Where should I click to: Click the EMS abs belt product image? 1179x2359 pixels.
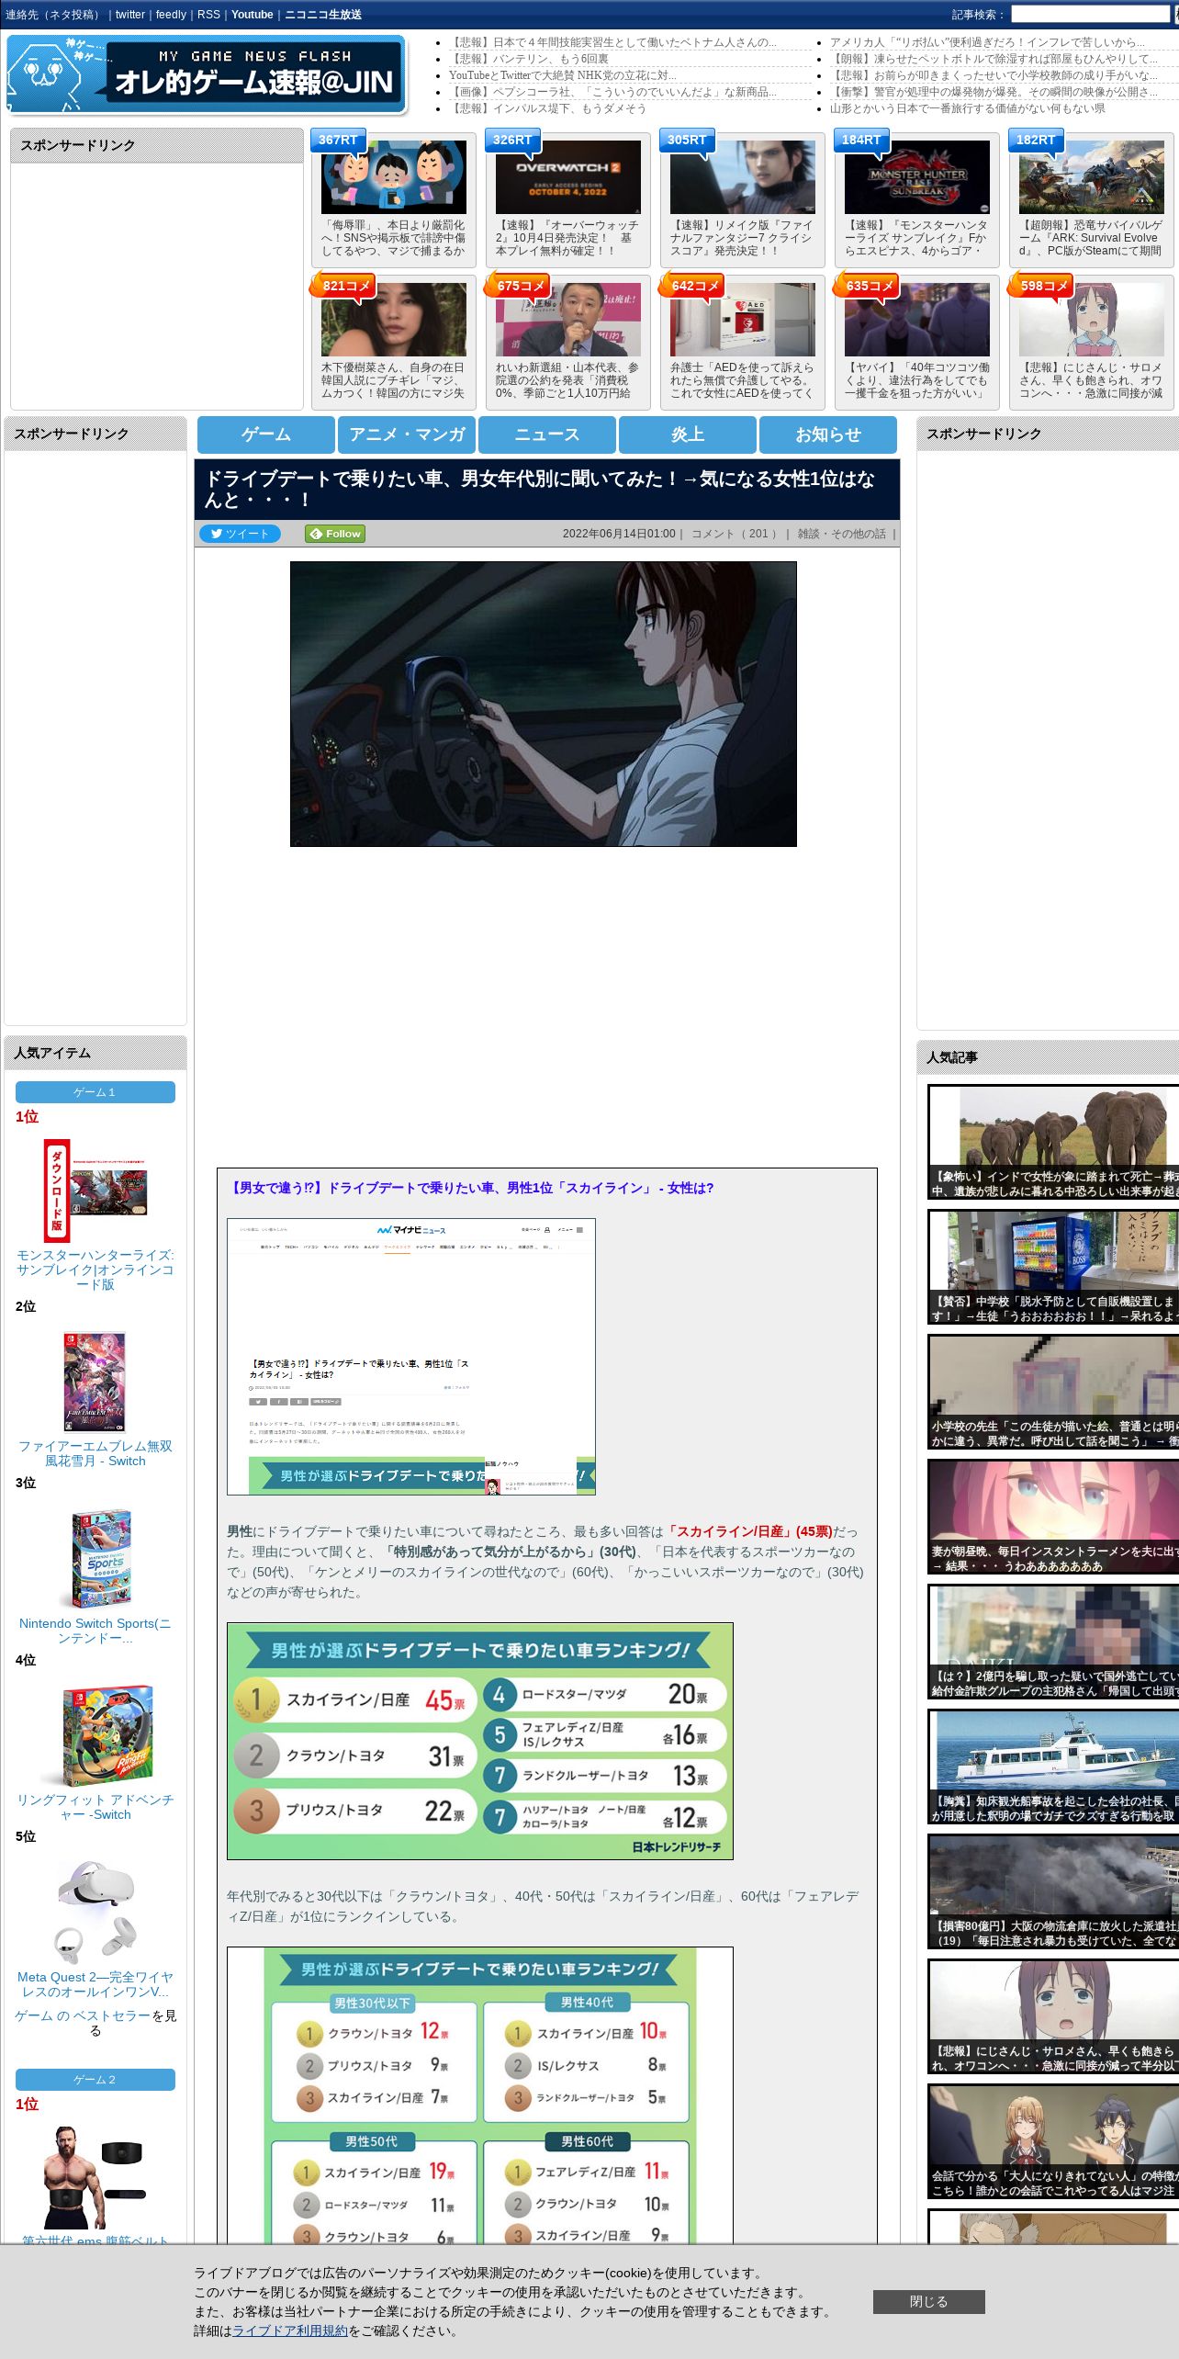pyautogui.click(x=95, y=2177)
